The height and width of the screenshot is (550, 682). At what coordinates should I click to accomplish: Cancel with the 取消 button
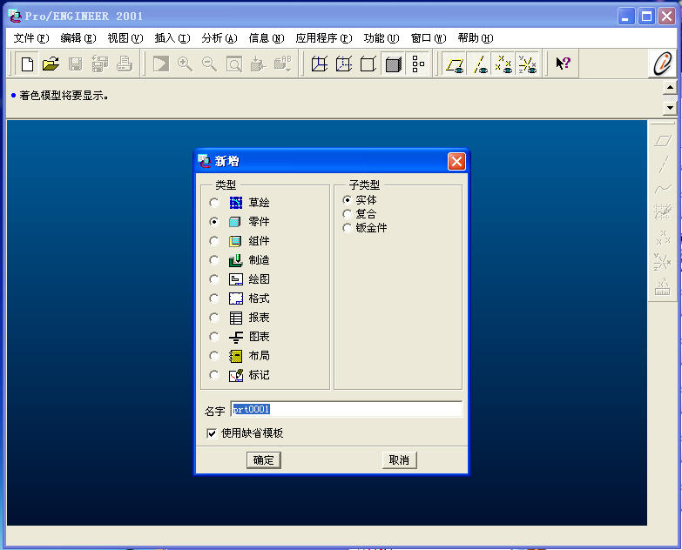pos(399,460)
